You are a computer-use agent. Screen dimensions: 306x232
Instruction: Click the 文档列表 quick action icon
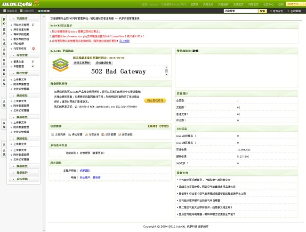(53, 135)
